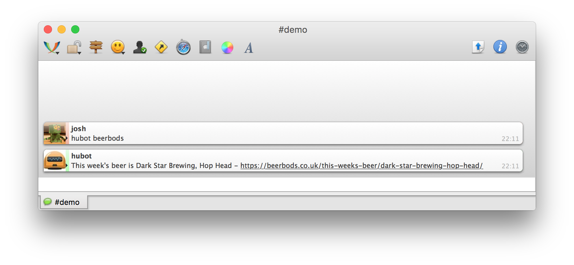574x265 pixels.
Task: Click the yellow minimize window button
Action: [62, 29]
